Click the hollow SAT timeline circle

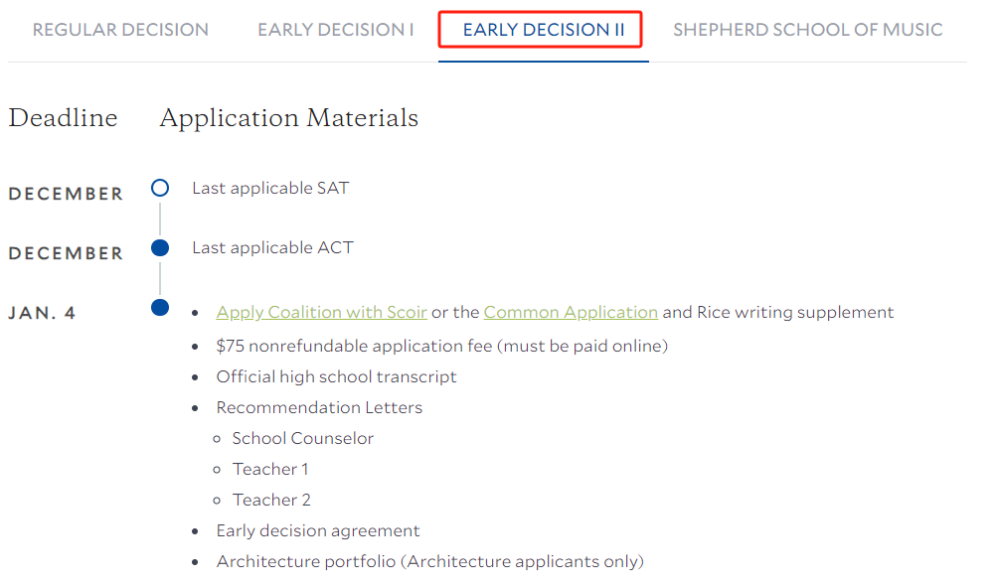point(160,188)
